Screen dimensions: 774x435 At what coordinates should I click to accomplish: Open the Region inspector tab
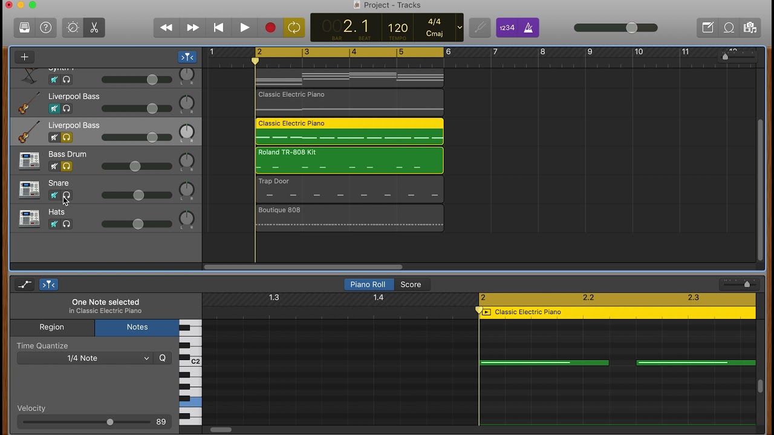coord(52,327)
